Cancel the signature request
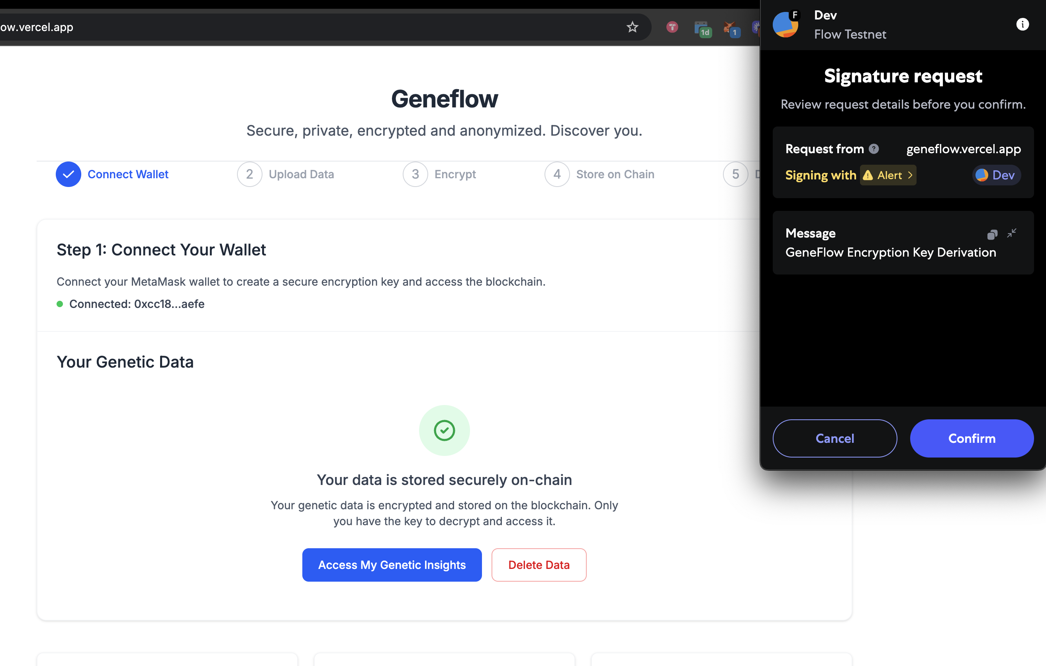This screenshot has height=666, width=1046. (834, 438)
